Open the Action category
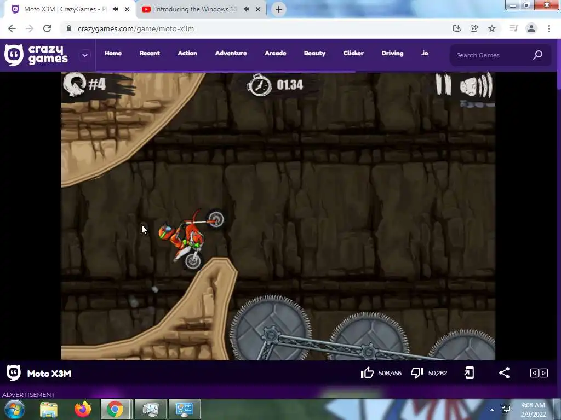This screenshot has width=561, height=420. pyautogui.click(x=187, y=53)
